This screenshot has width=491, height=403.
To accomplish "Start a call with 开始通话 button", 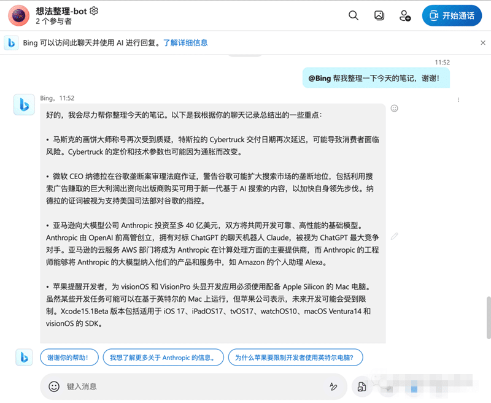I will (x=452, y=15).
